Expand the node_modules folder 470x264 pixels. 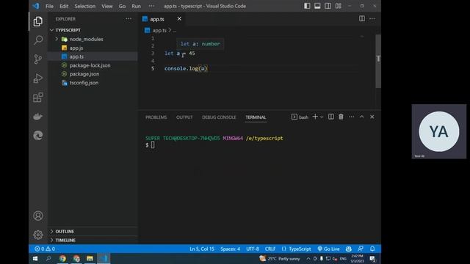tap(93, 39)
